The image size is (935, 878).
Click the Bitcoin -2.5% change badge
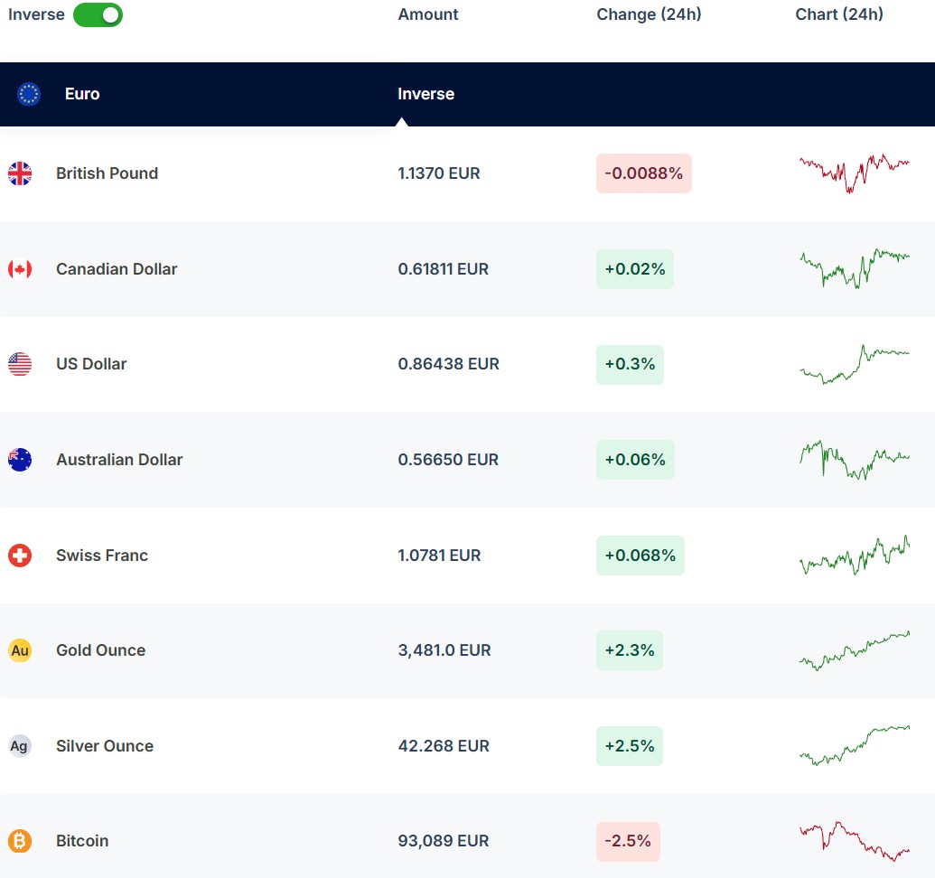pos(628,841)
